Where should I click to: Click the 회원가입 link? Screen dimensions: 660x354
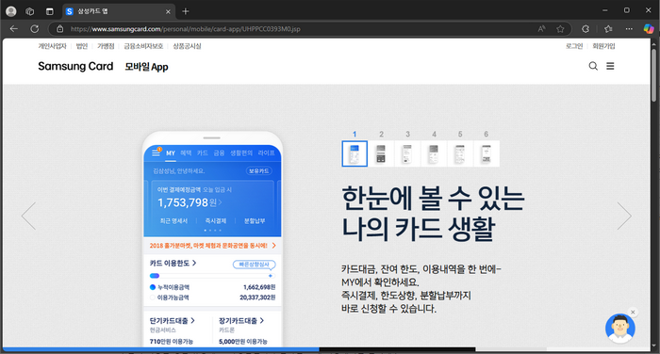click(603, 46)
